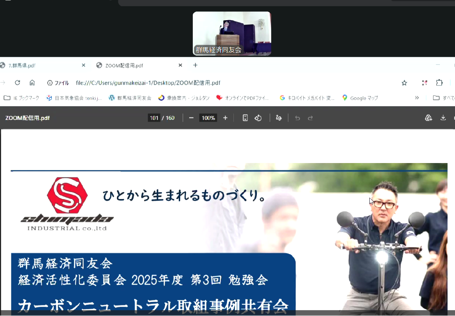Activate the PDF draw annotation tool
The height and width of the screenshot is (316, 455).
[278, 118]
